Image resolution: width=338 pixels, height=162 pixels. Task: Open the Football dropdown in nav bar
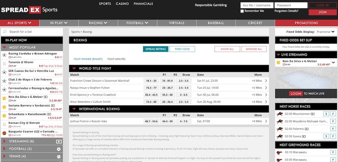tap(137, 23)
